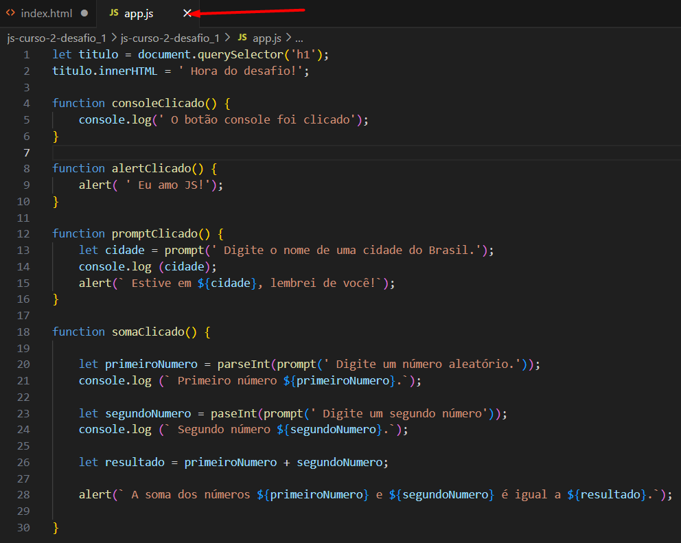Viewport: 681px width, 543px height.
Task: Click the closing brace on line 30
Action: point(56,528)
